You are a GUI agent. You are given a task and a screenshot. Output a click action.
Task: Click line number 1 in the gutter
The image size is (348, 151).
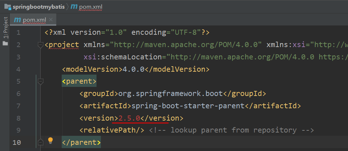point(18,33)
